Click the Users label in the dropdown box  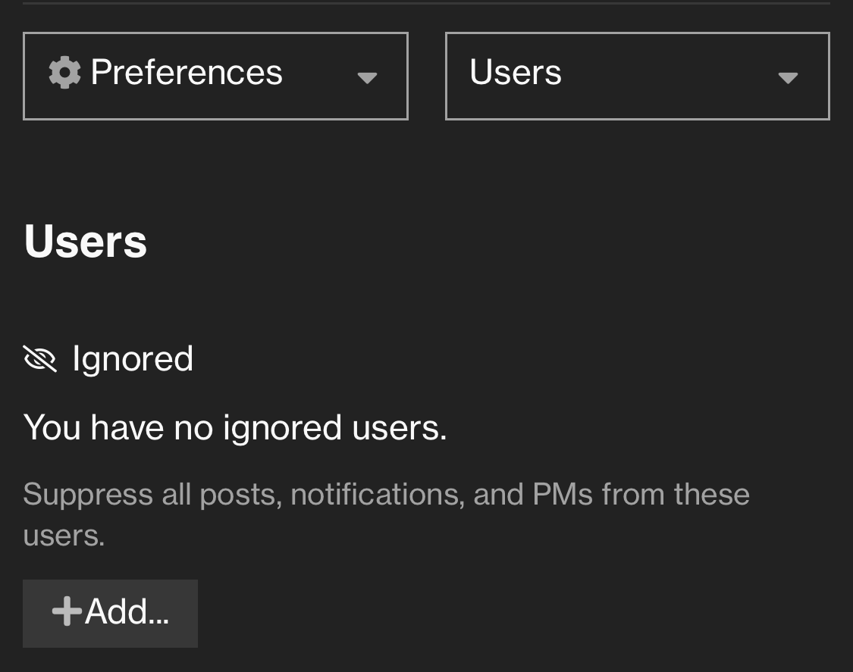point(516,72)
